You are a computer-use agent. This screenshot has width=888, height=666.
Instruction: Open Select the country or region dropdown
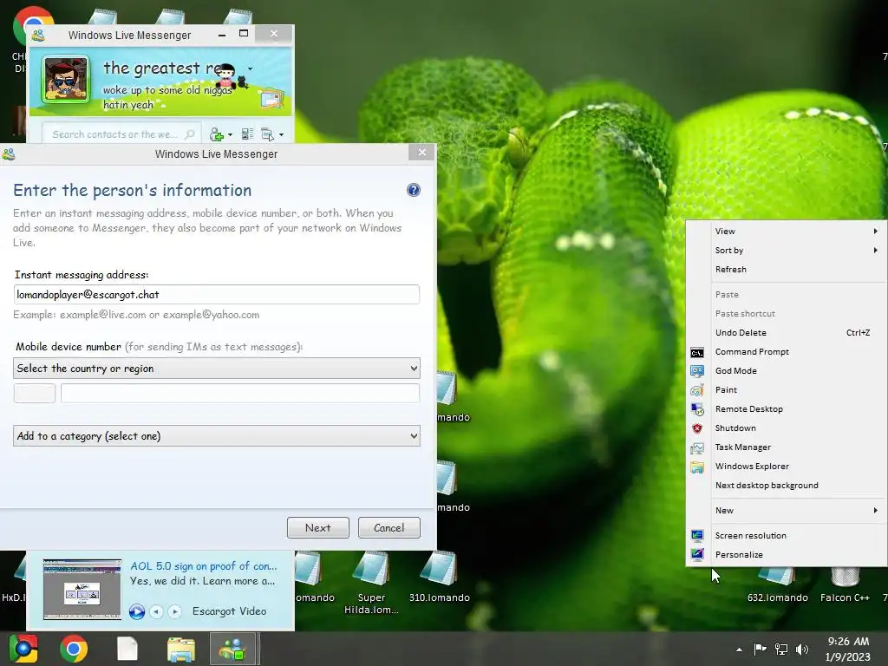(216, 368)
